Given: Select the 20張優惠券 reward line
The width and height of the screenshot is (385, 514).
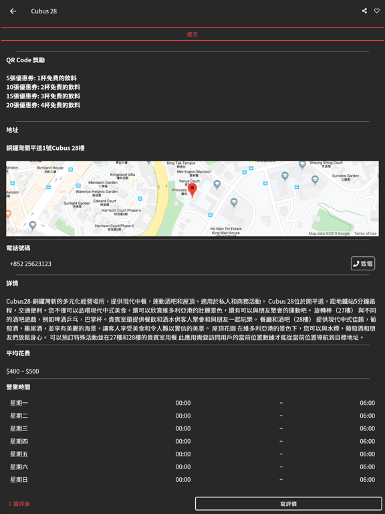Looking at the screenshot, I should click(x=43, y=105).
